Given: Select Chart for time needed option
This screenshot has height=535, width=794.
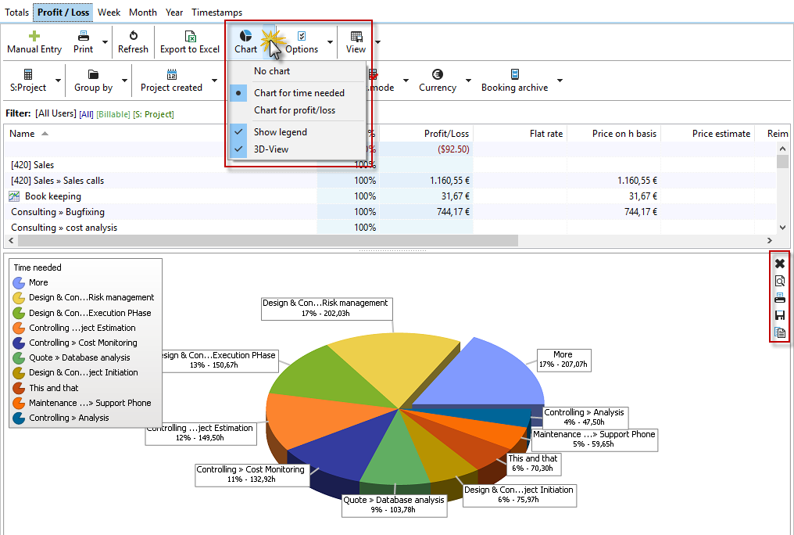Looking at the screenshot, I should click(299, 93).
